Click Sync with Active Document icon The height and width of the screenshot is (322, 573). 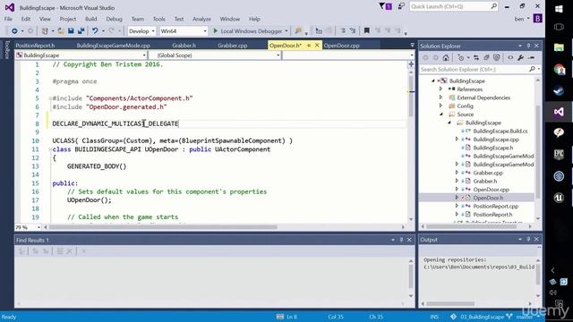pos(476,57)
